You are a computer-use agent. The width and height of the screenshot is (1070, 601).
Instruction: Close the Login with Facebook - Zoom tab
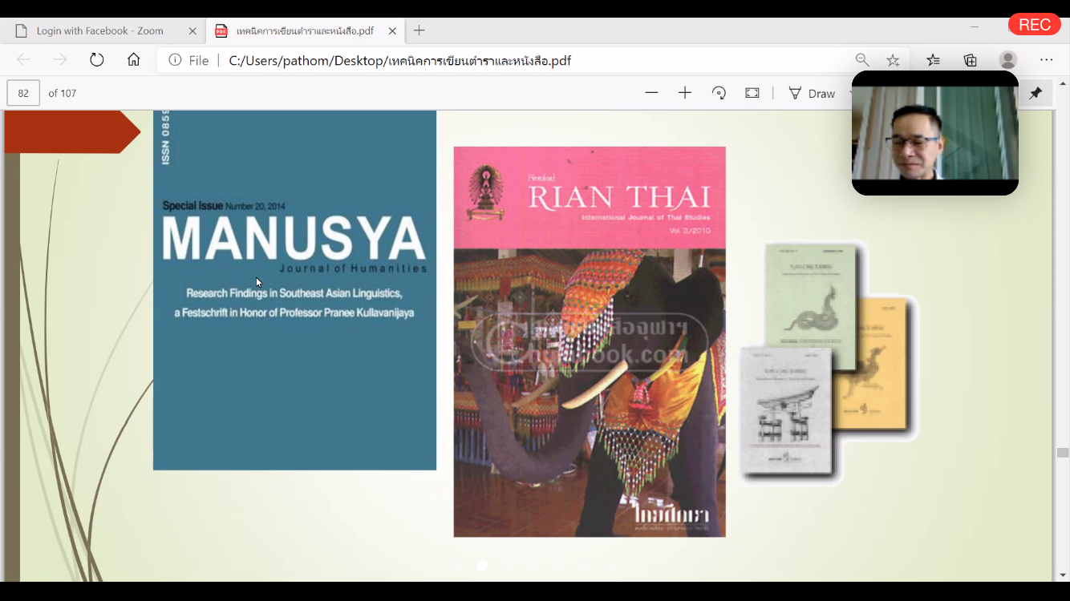(193, 30)
